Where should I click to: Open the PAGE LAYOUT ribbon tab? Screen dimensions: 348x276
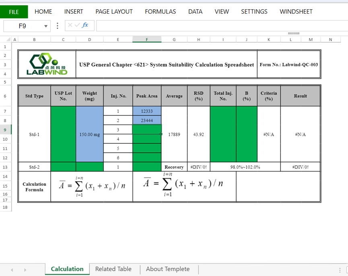[x=114, y=12]
